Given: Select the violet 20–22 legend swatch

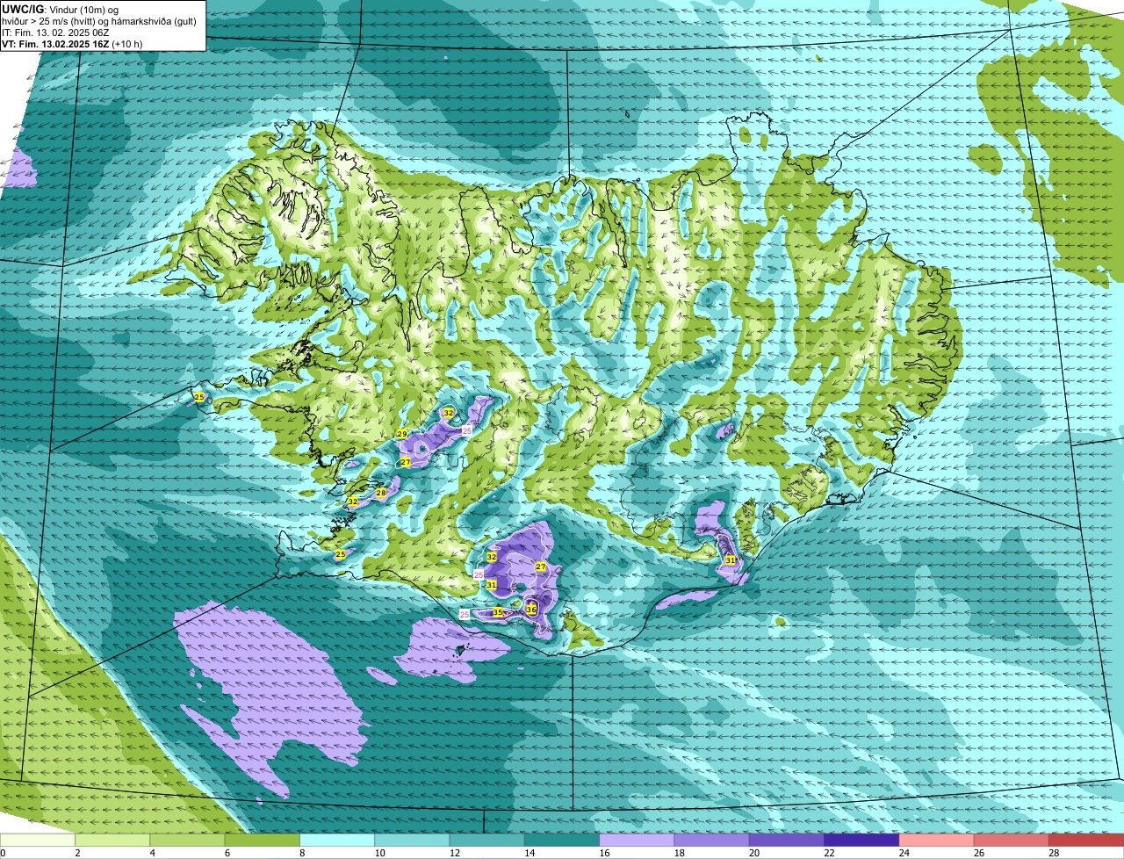Looking at the screenshot, I should (787, 840).
